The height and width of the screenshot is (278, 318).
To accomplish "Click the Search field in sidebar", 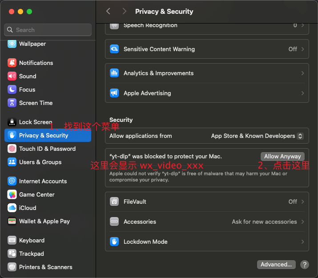I will [x=48, y=30].
